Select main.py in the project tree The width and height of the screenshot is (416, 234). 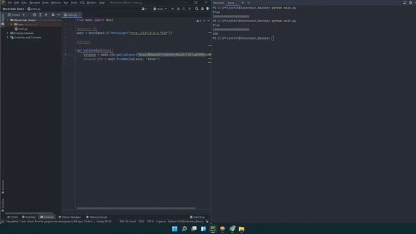21,29
